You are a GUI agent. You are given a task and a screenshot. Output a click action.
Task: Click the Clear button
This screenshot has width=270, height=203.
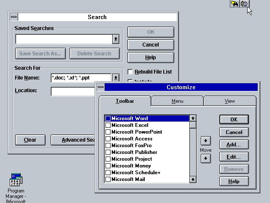(30, 140)
